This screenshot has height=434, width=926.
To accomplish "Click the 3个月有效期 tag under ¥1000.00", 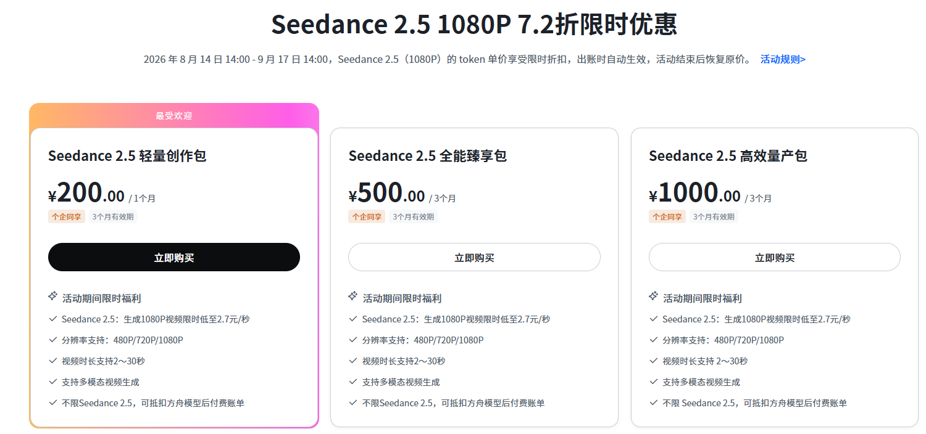I will point(714,216).
